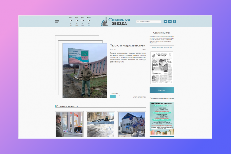Click the Объявления и реклама heading

[162, 98]
